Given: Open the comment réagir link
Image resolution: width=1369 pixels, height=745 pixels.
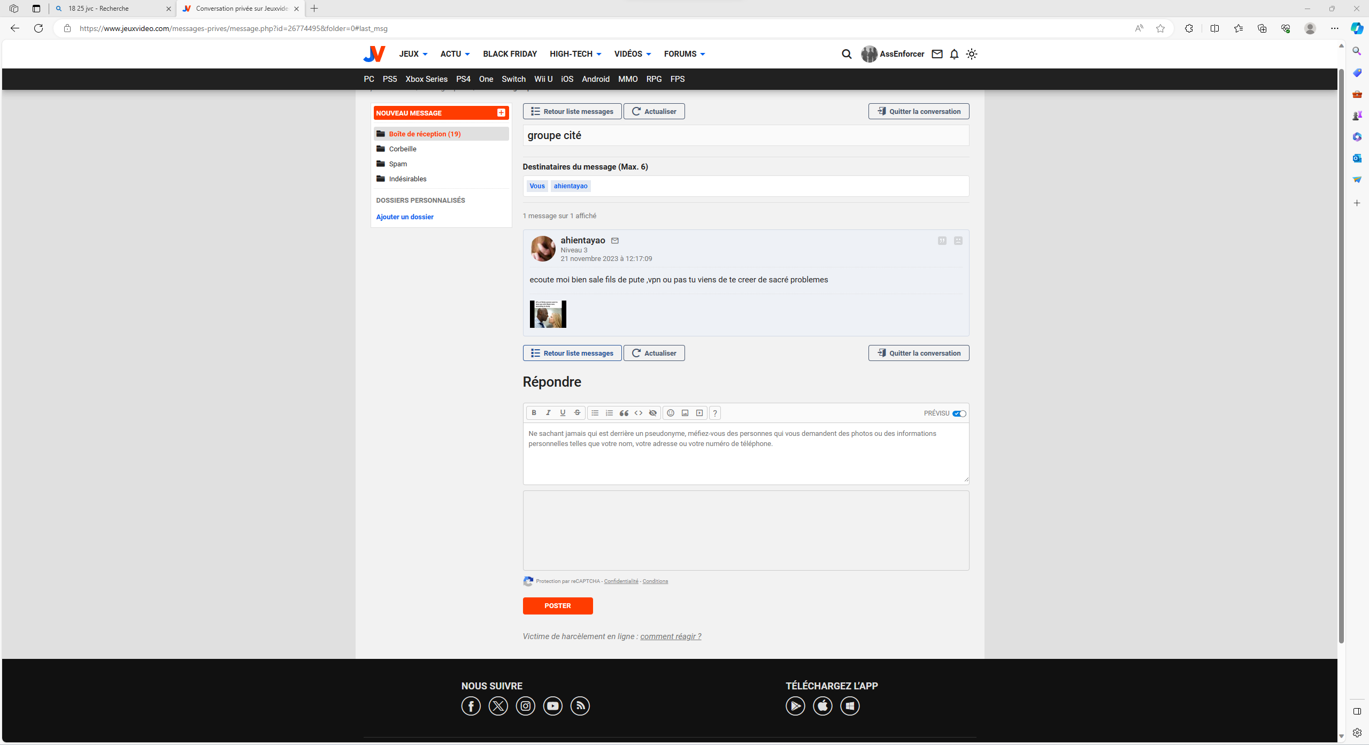Looking at the screenshot, I should click(x=671, y=636).
